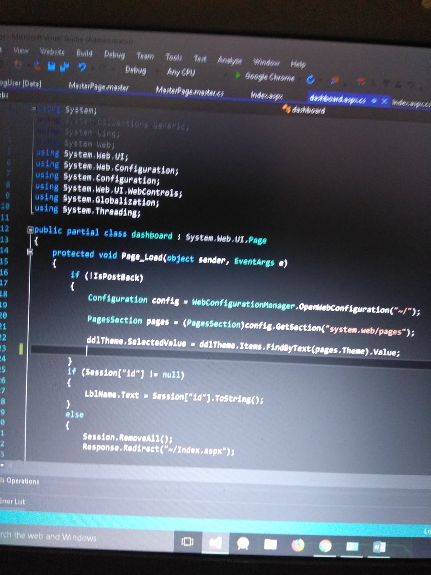Image resolution: width=431 pixels, height=575 pixels.
Task: Open Microsoft Word from the taskbar
Action: [x=379, y=547]
